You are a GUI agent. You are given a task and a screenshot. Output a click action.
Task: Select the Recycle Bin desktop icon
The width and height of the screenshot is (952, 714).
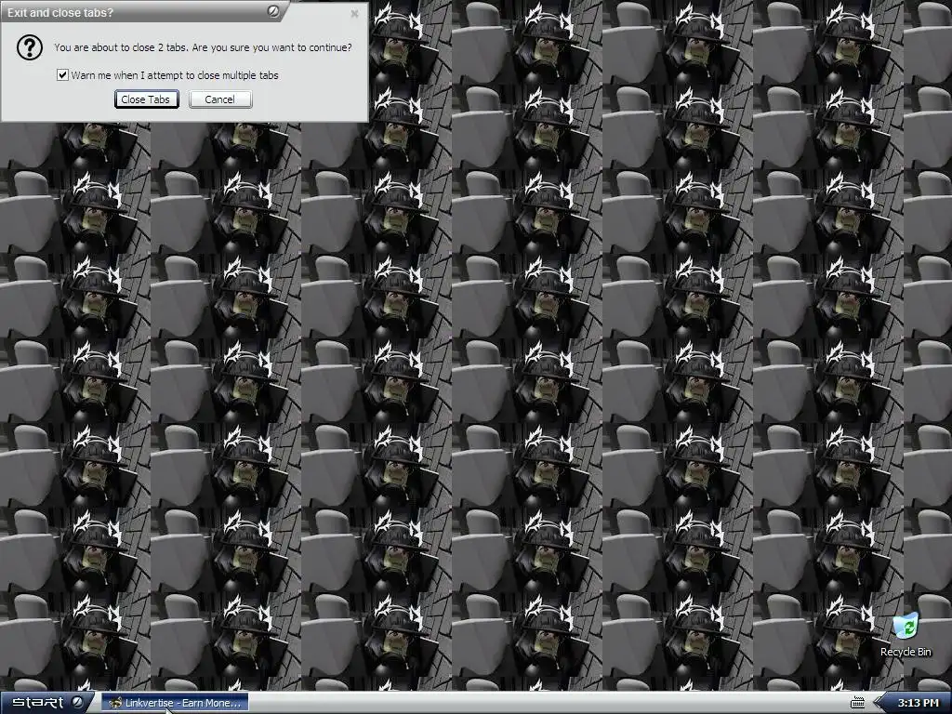(x=906, y=635)
